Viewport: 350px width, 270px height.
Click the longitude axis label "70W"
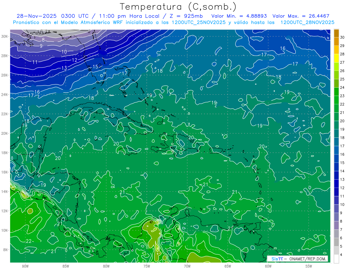187,267
